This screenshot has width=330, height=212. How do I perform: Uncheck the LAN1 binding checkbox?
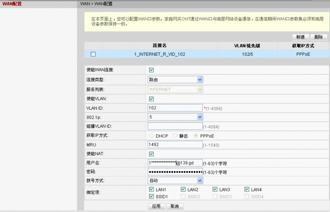click(x=151, y=189)
